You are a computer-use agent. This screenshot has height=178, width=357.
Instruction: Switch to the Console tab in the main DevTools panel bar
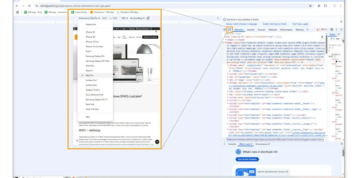coord(250,29)
